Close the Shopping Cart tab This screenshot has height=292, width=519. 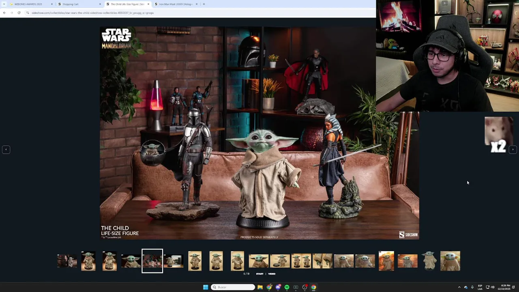(100, 4)
